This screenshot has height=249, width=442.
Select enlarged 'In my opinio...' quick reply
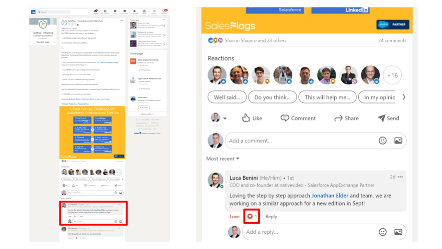point(377,97)
